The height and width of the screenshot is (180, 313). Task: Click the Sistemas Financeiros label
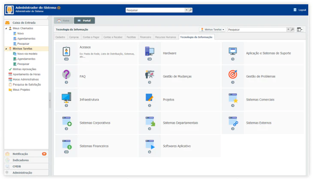tap(94, 146)
